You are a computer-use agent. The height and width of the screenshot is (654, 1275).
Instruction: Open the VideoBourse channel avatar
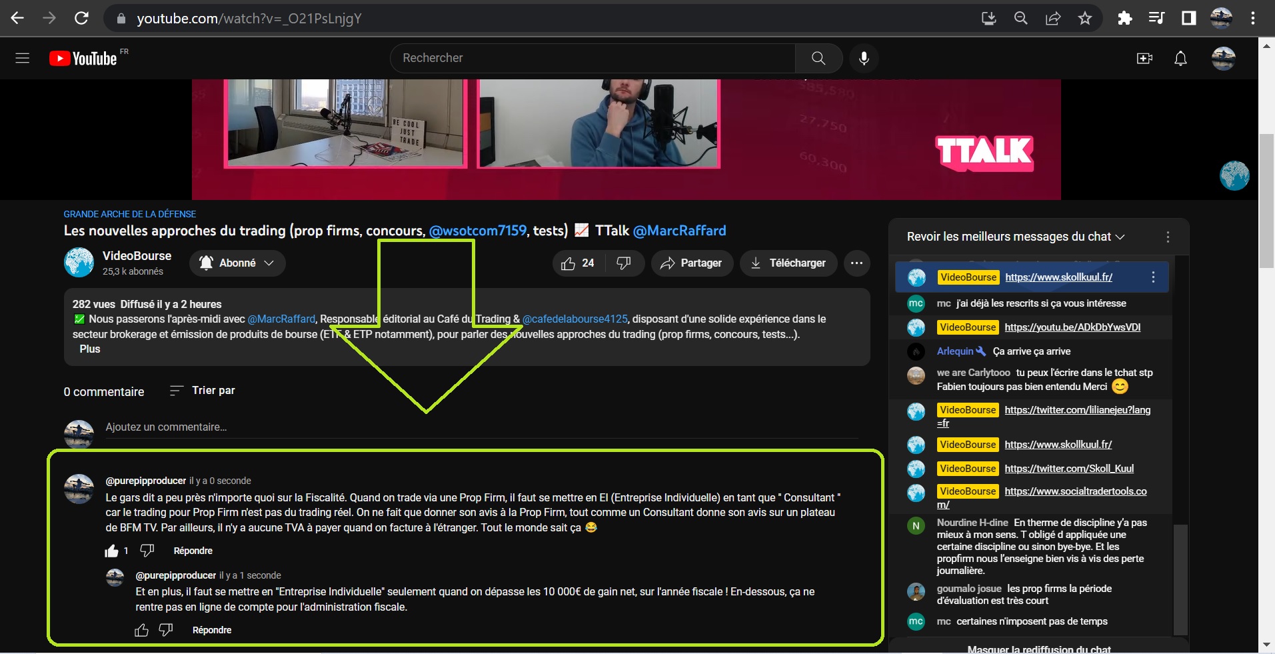pyautogui.click(x=79, y=262)
